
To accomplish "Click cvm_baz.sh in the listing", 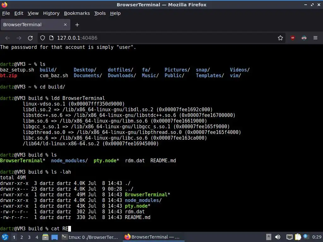I will click(x=54, y=76).
